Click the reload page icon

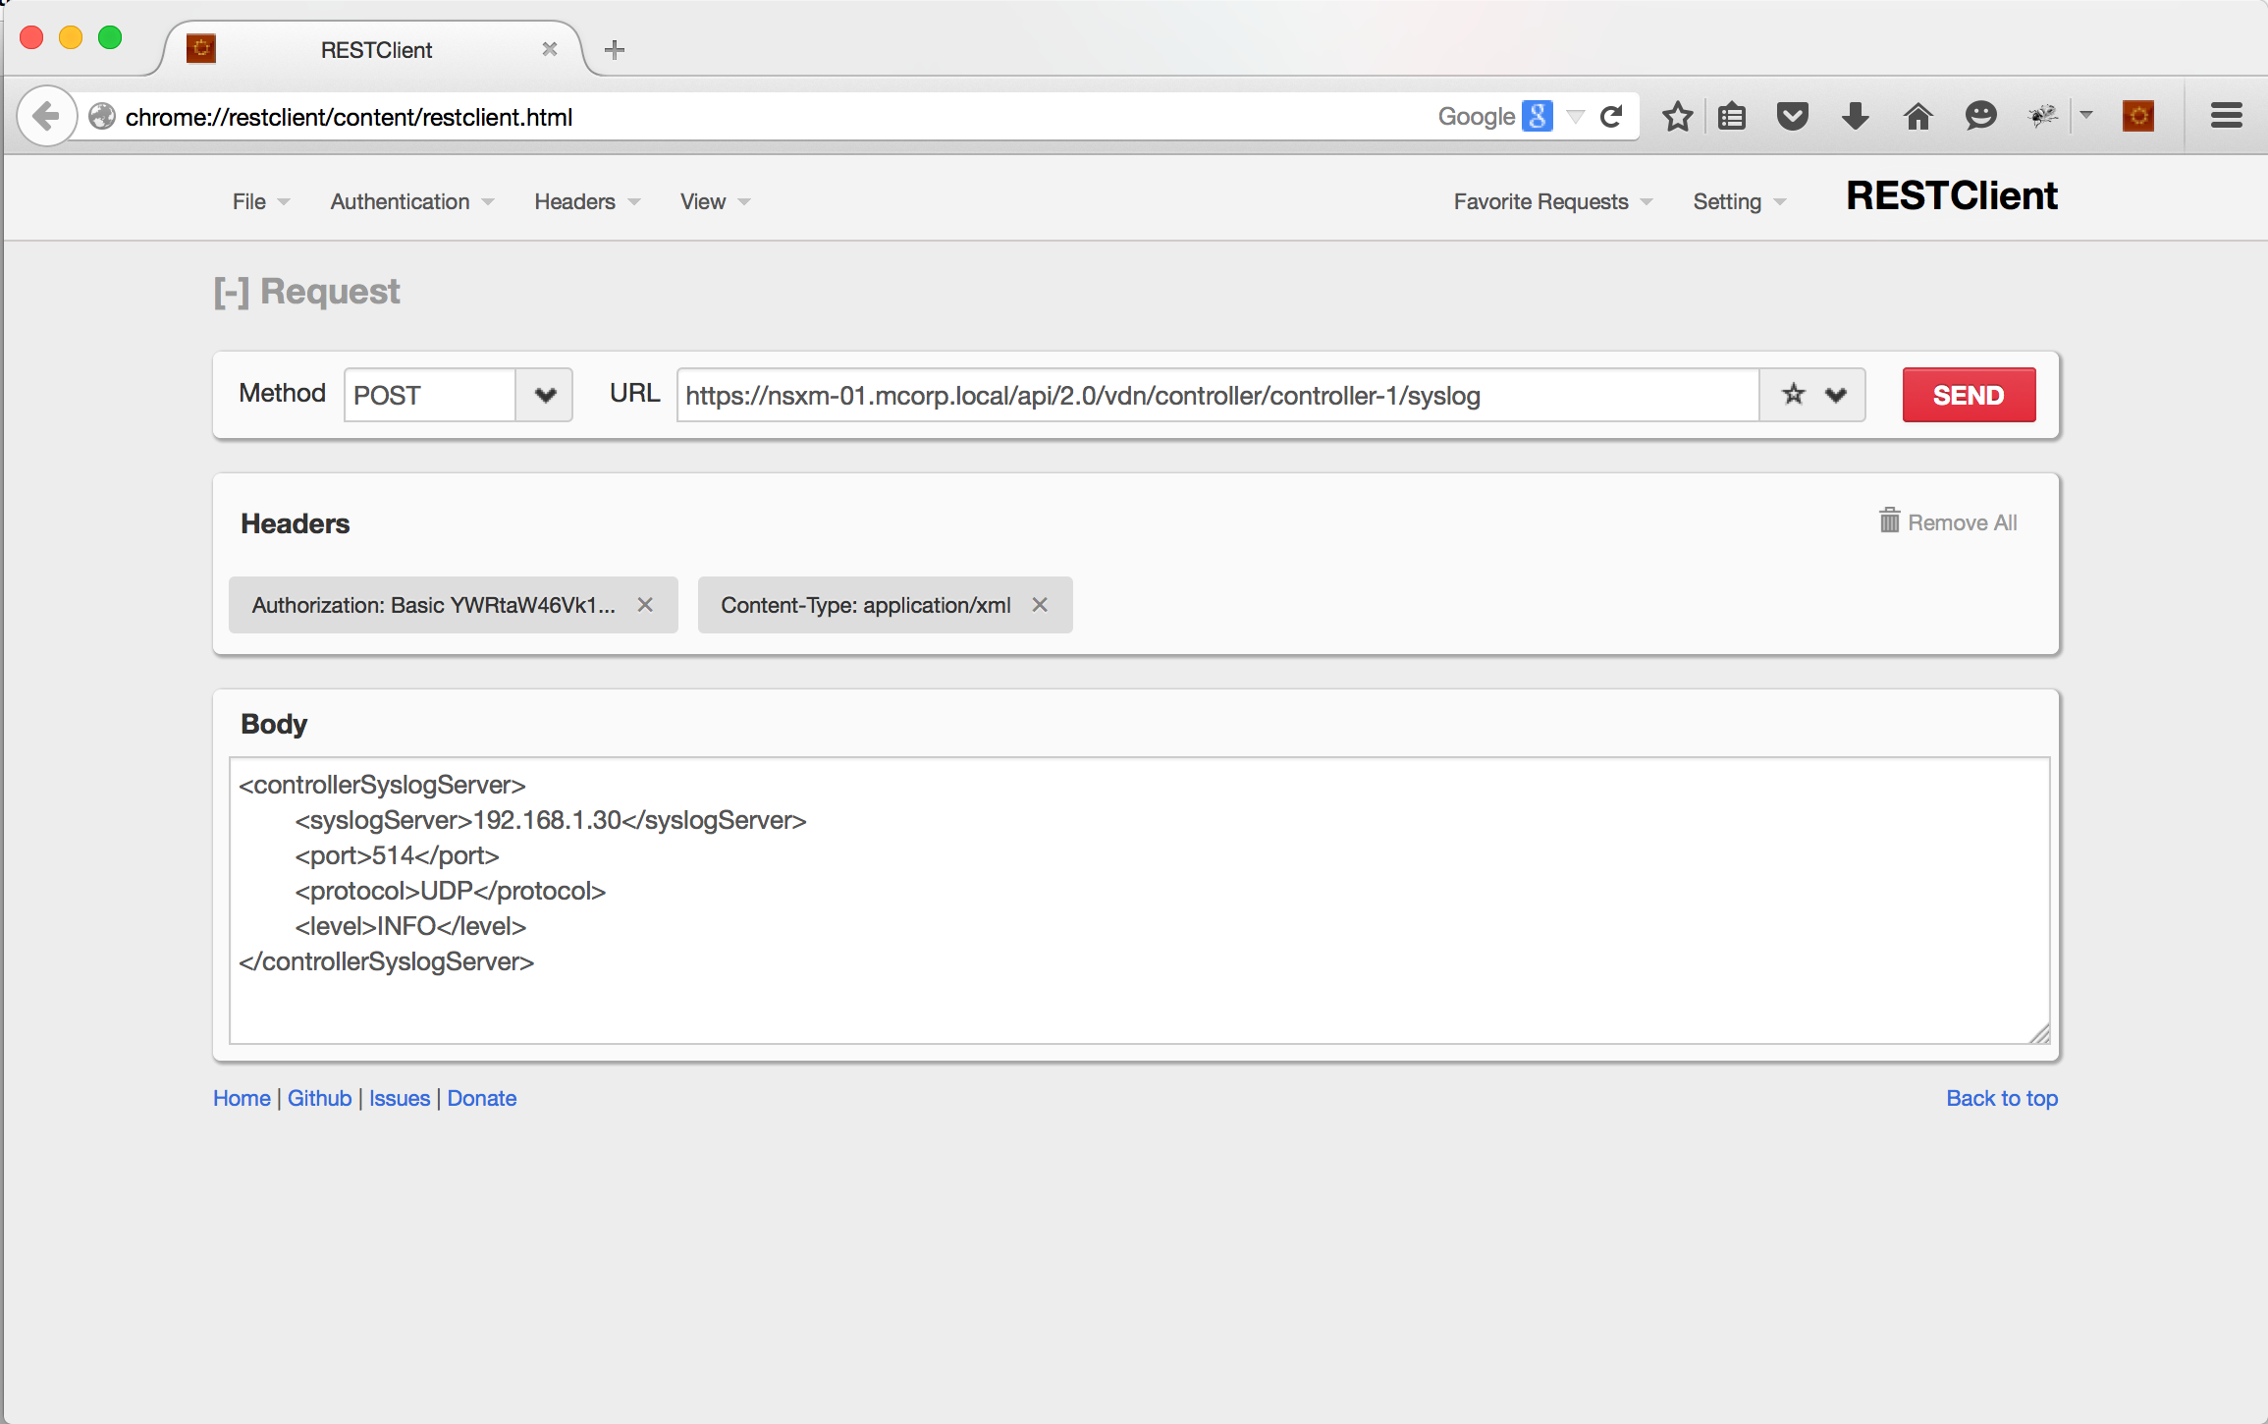(1611, 117)
